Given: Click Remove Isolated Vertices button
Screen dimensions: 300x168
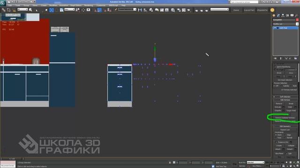Looking at the screenshot, I should [285, 118].
